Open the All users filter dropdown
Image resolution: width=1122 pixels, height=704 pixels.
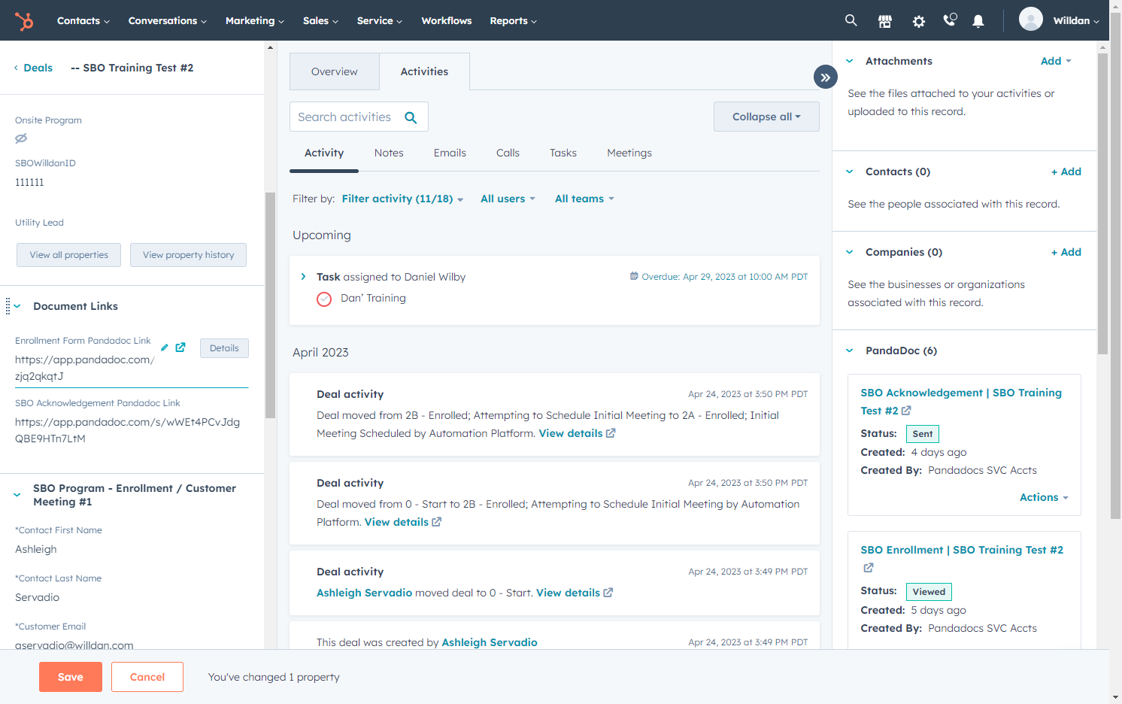click(508, 199)
